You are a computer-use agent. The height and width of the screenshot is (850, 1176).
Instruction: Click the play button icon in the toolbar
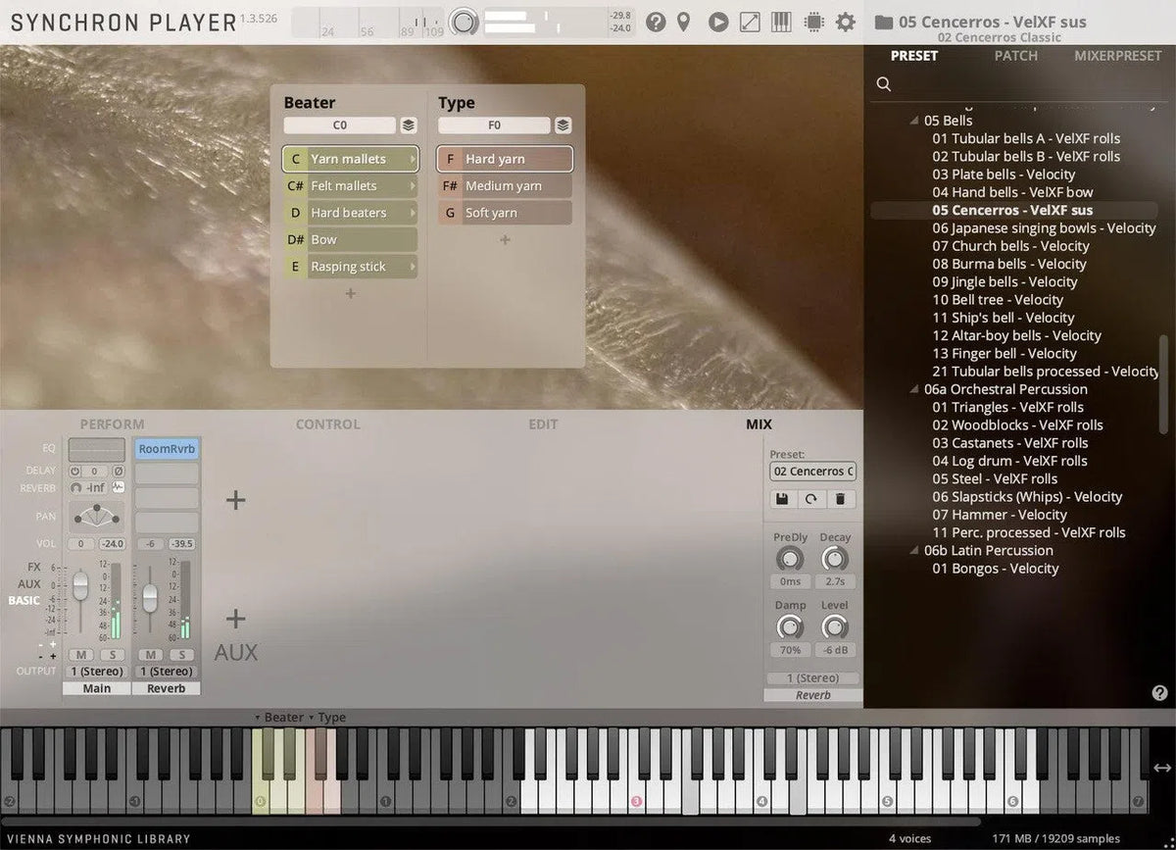pyautogui.click(x=717, y=21)
